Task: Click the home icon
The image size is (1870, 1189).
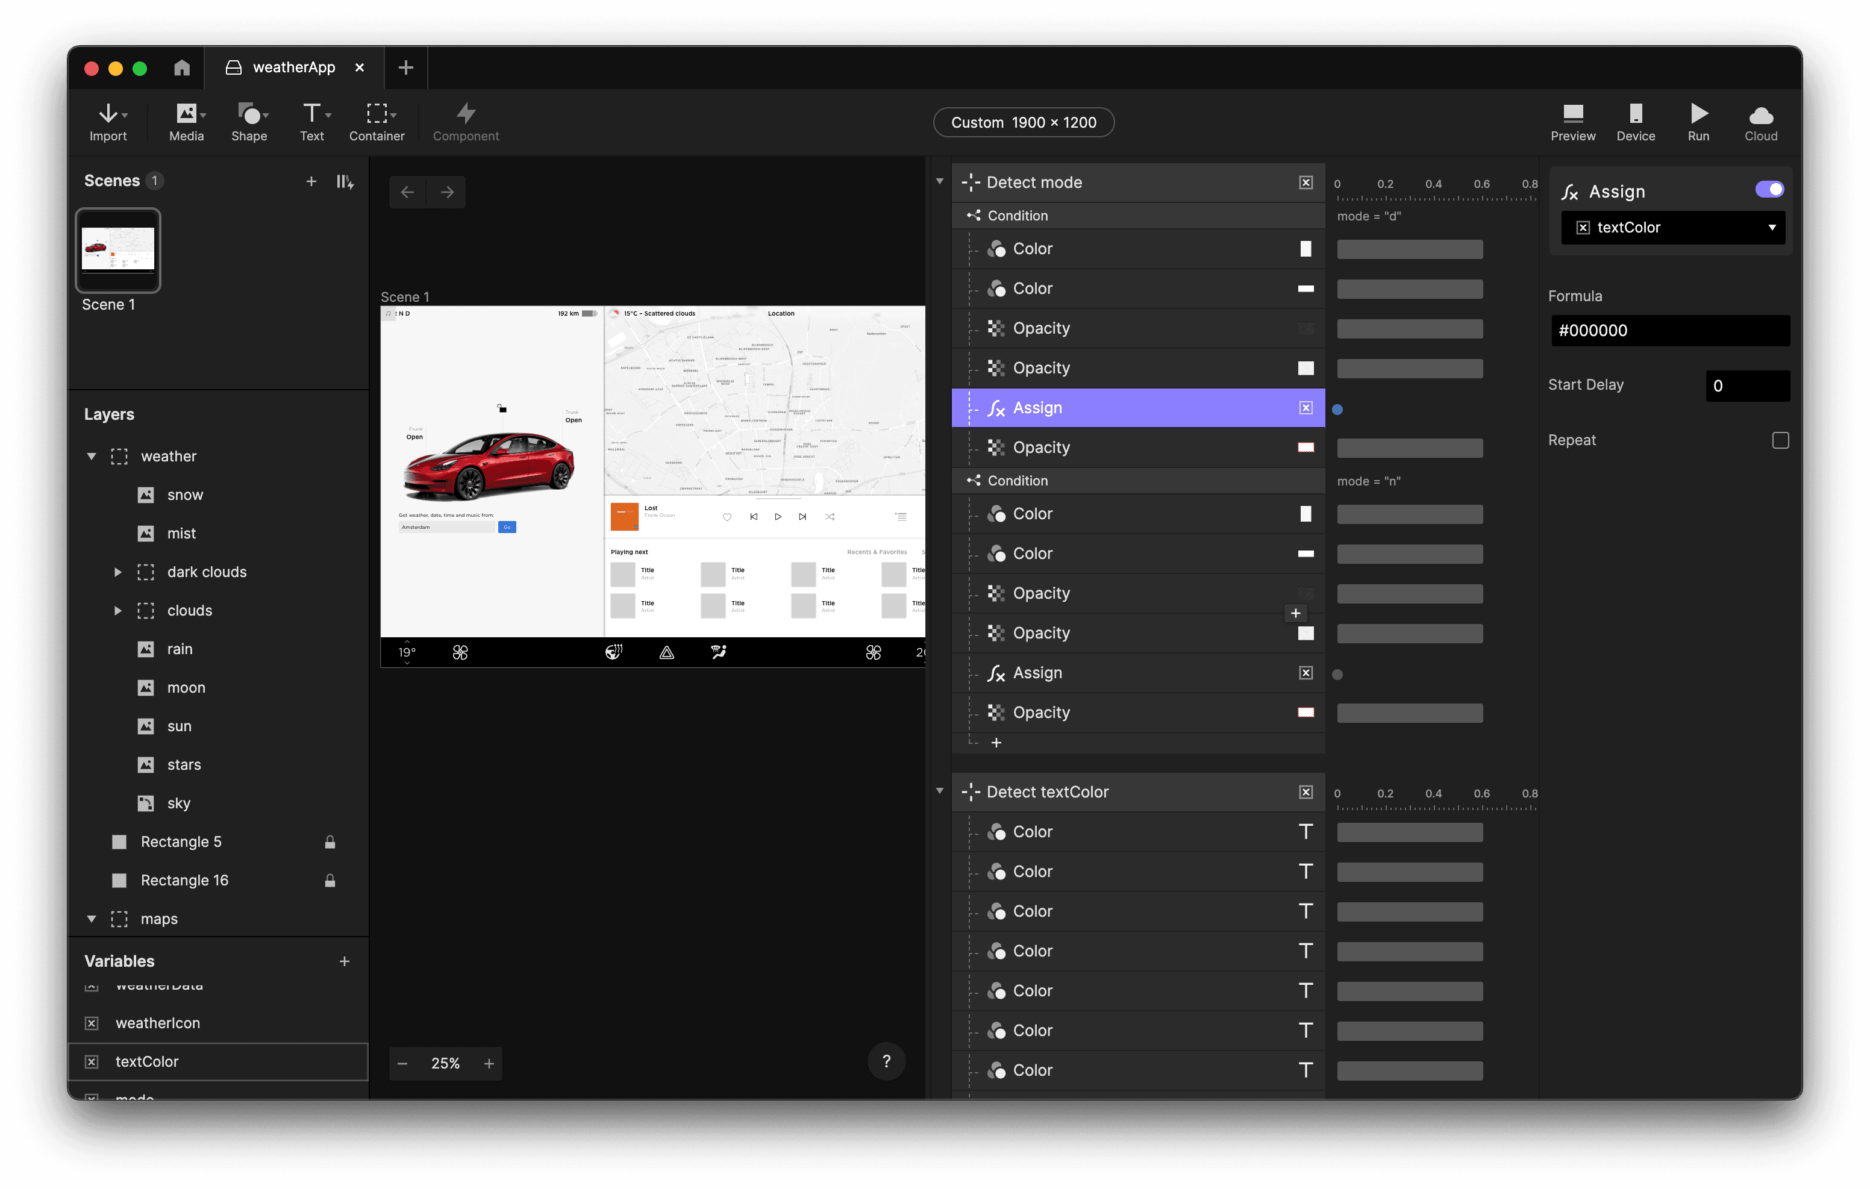Action: 182,67
